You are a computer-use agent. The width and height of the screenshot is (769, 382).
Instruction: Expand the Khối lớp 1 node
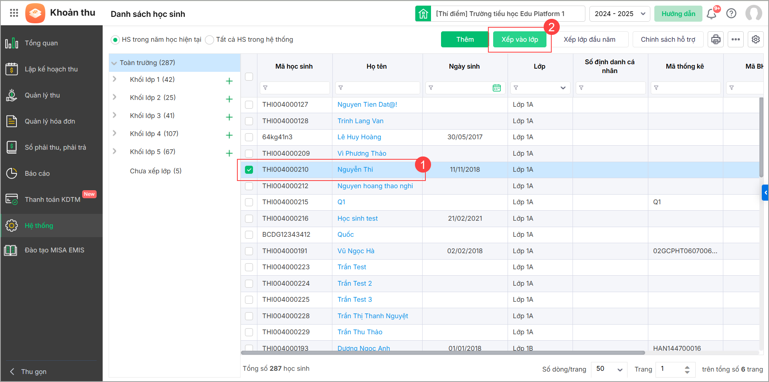pos(115,79)
